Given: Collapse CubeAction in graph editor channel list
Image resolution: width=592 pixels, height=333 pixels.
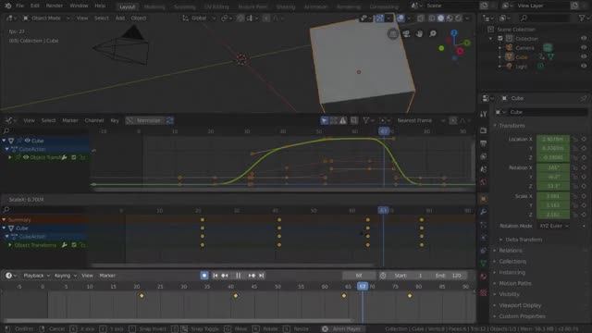Looking at the screenshot, I should (6, 149).
